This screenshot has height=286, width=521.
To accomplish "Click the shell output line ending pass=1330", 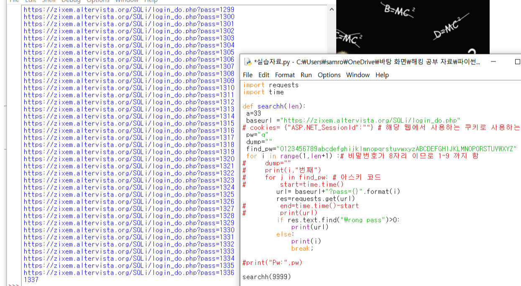I will [129, 230].
